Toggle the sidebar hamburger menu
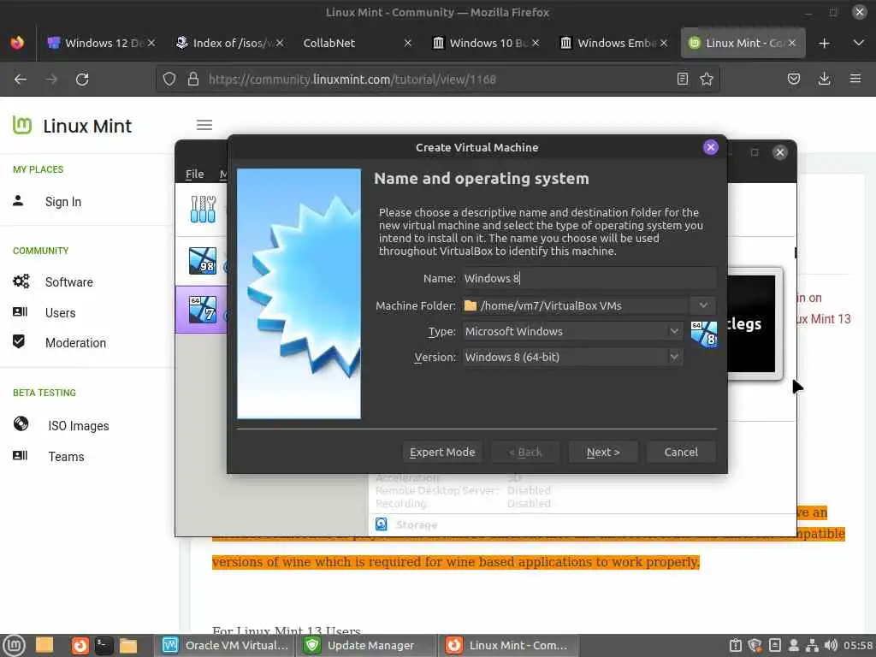The height and width of the screenshot is (657, 876). click(204, 125)
